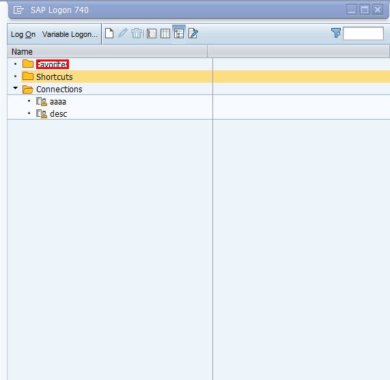390x380 pixels.
Task: Switch to Explorer view icon
Action: (x=152, y=33)
